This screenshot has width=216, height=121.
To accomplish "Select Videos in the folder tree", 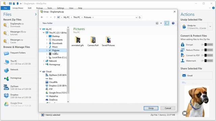I will [x=55, y=54].
